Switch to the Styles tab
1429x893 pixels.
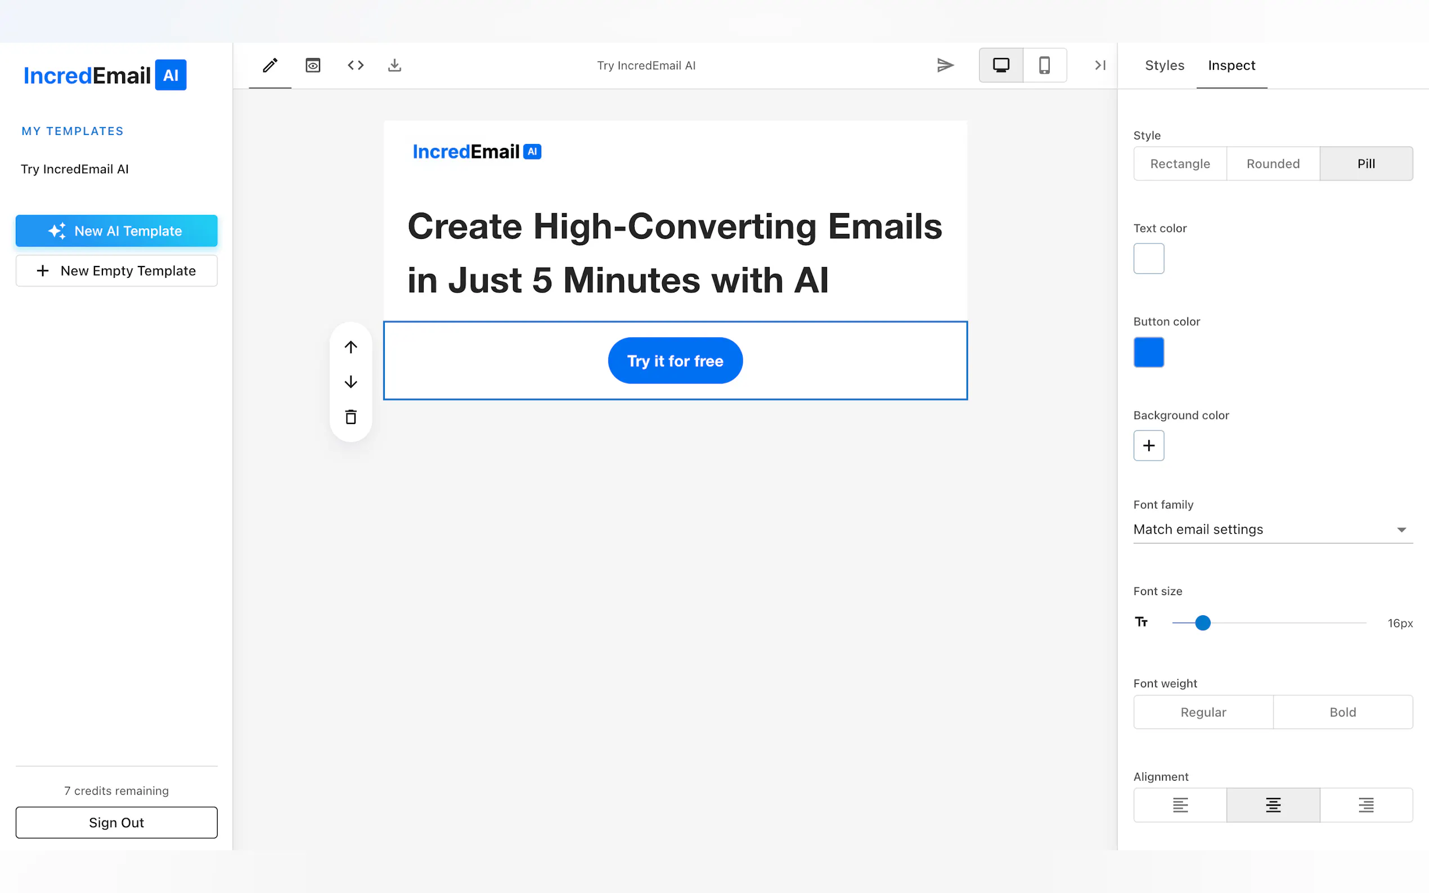[x=1165, y=65]
